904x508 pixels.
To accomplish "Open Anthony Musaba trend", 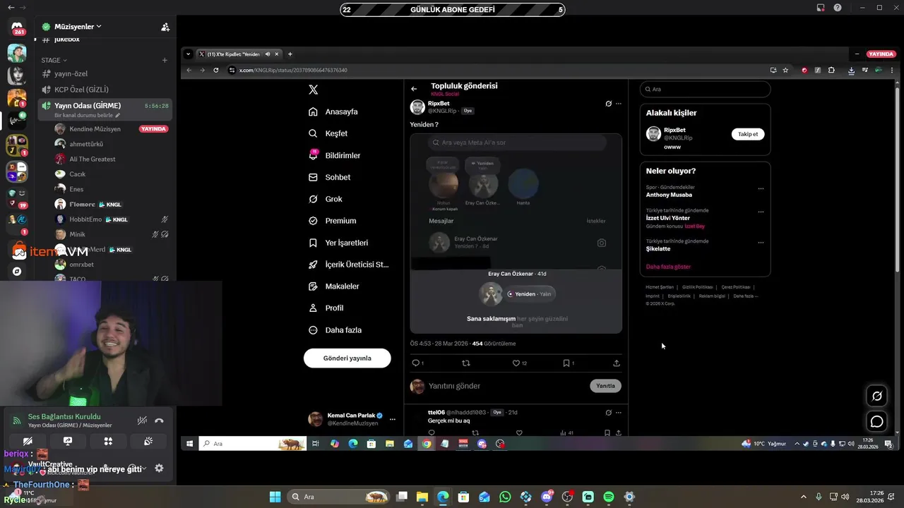I will point(669,195).
